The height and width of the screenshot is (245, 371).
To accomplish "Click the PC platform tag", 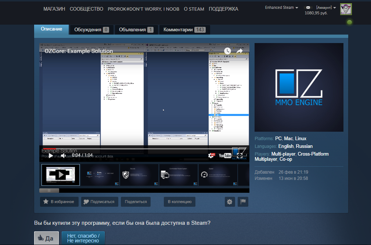I will pos(278,139).
